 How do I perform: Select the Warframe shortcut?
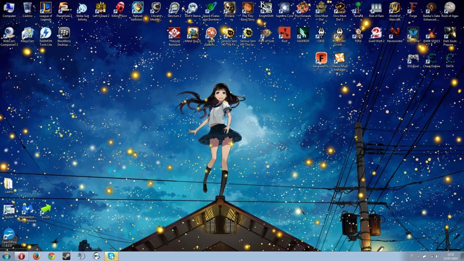tap(413, 35)
